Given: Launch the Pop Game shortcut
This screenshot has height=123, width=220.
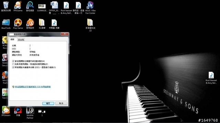Looking at the screenshot, I should [x=18, y=24].
